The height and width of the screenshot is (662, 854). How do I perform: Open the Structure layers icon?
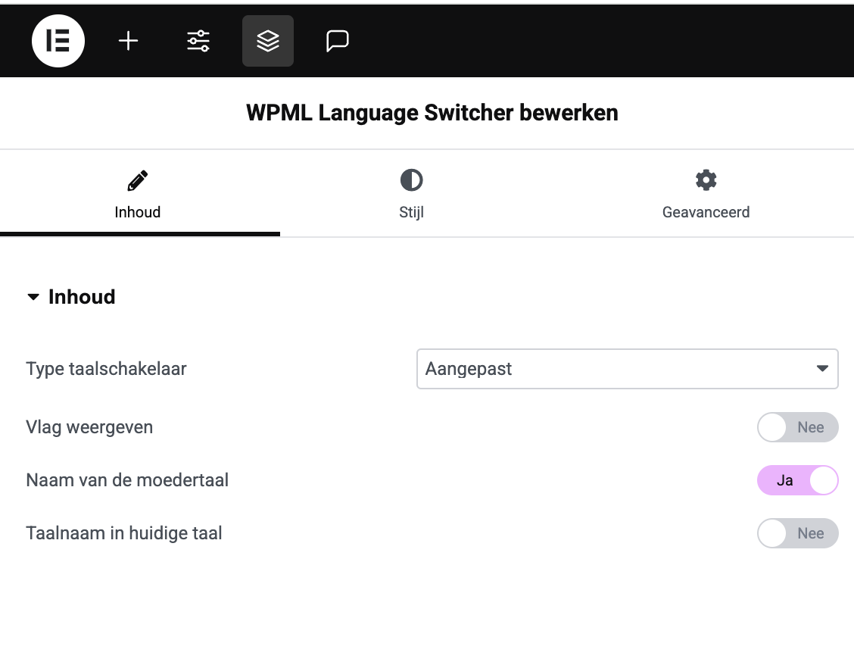[x=268, y=41]
